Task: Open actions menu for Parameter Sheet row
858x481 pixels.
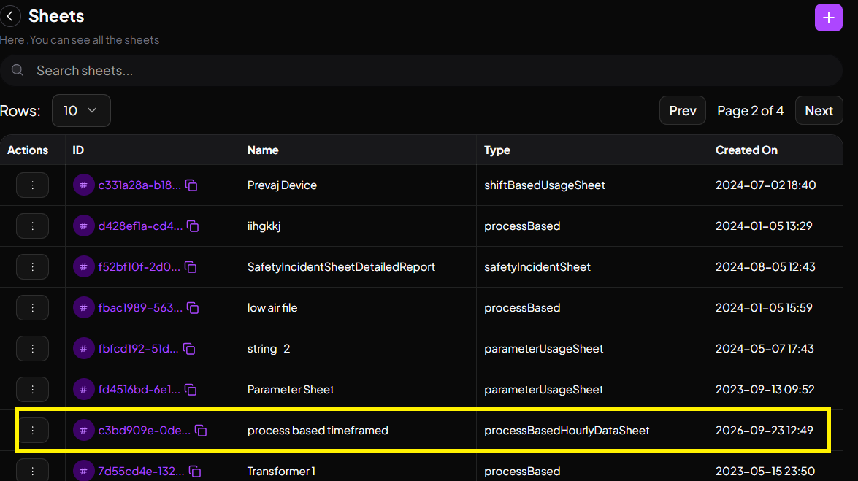Action: pos(32,390)
